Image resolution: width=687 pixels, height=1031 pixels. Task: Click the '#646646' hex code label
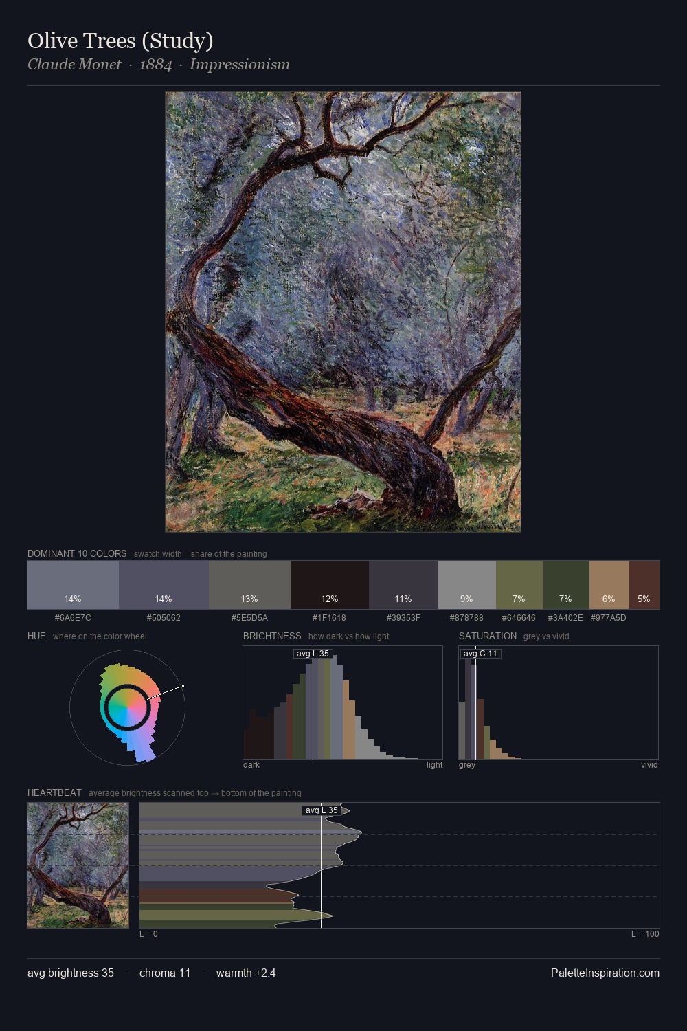point(519,618)
